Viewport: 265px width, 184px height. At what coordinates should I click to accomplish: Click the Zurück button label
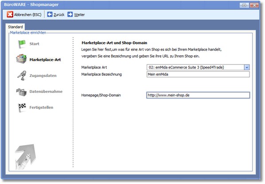tap(59, 15)
